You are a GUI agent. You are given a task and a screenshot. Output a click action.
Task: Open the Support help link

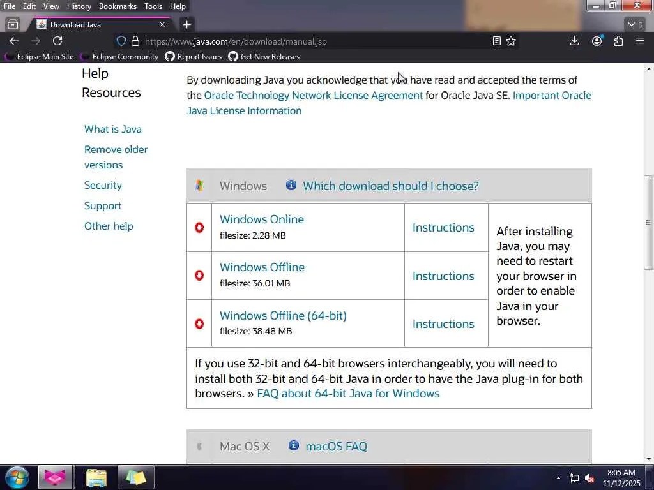click(x=103, y=205)
